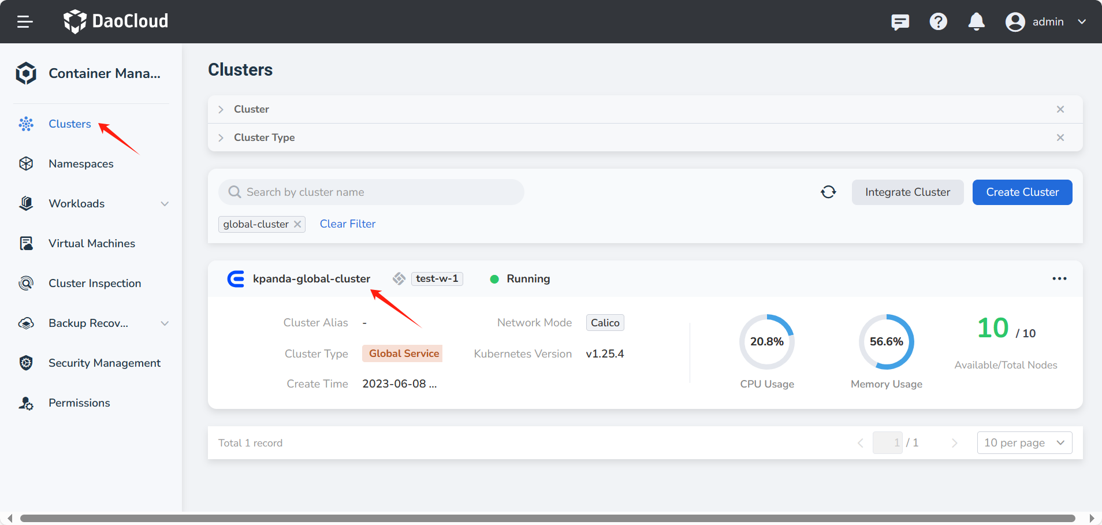
Task: Click the Integrate Cluster button
Action: point(907,192)
